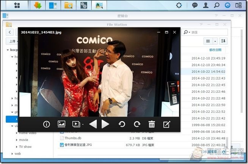Expand the TV show folder
Image resolution: width=248 pixels, height=164 pixels.
(17, 147)
